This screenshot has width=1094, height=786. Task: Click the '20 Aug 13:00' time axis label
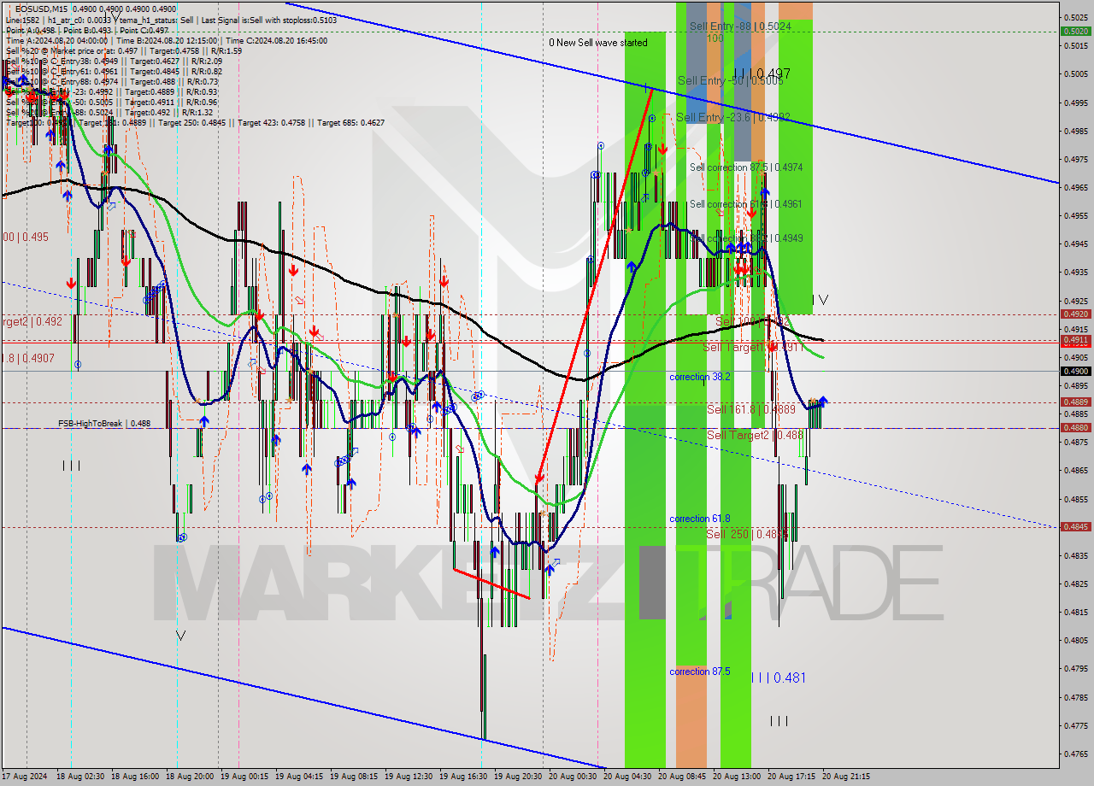point(737,777)
